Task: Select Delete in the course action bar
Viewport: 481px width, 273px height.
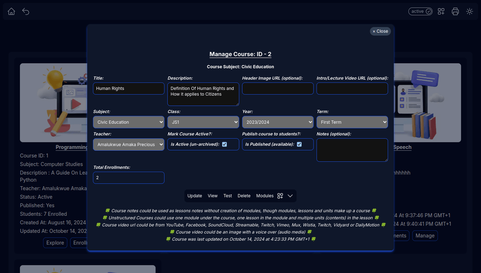Action: click(244, 196)
